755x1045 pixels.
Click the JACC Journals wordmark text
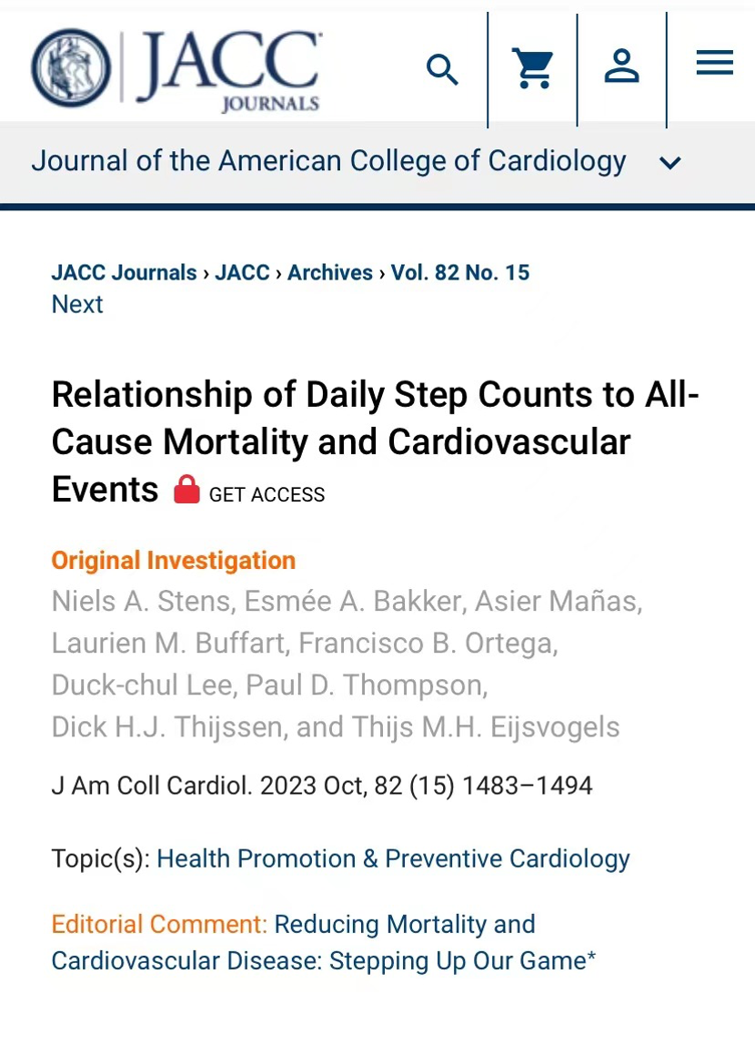(227, 68)
